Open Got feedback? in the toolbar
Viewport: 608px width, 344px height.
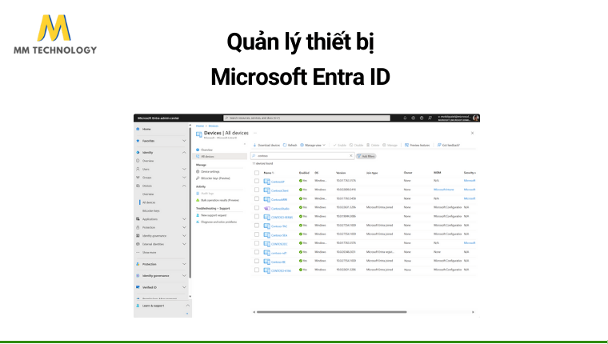tap(449, 145)
